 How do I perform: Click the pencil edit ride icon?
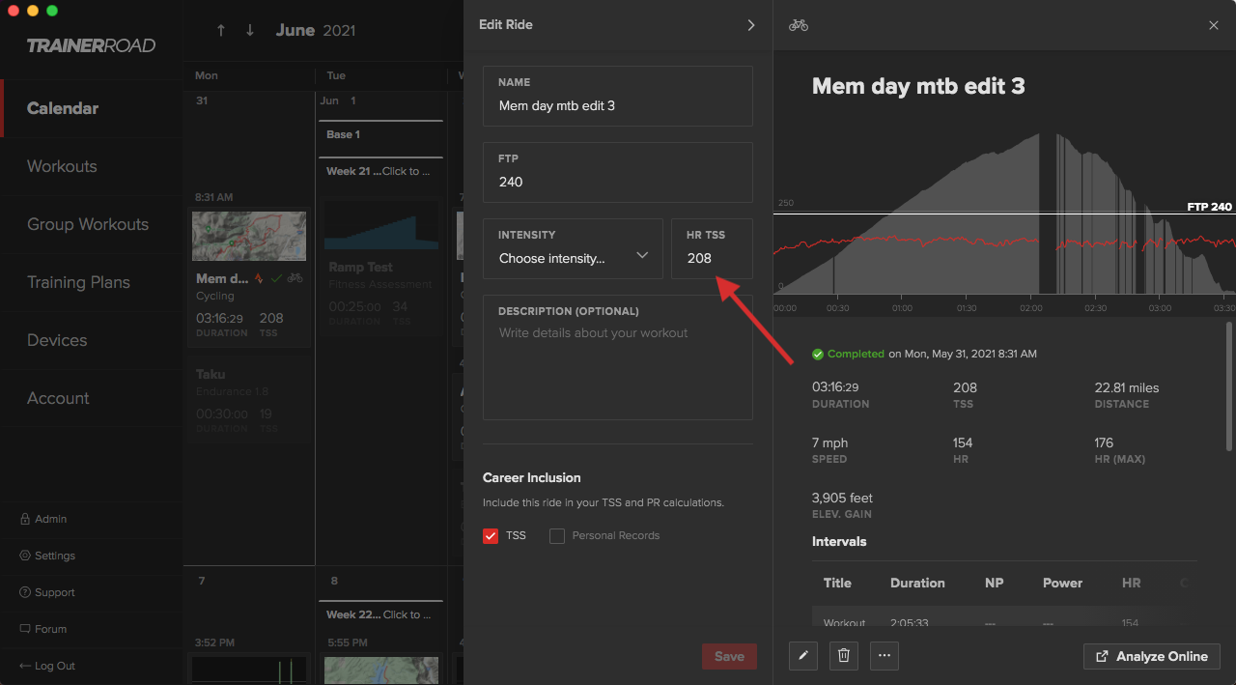pyautogui.click(x=803, y=656)
